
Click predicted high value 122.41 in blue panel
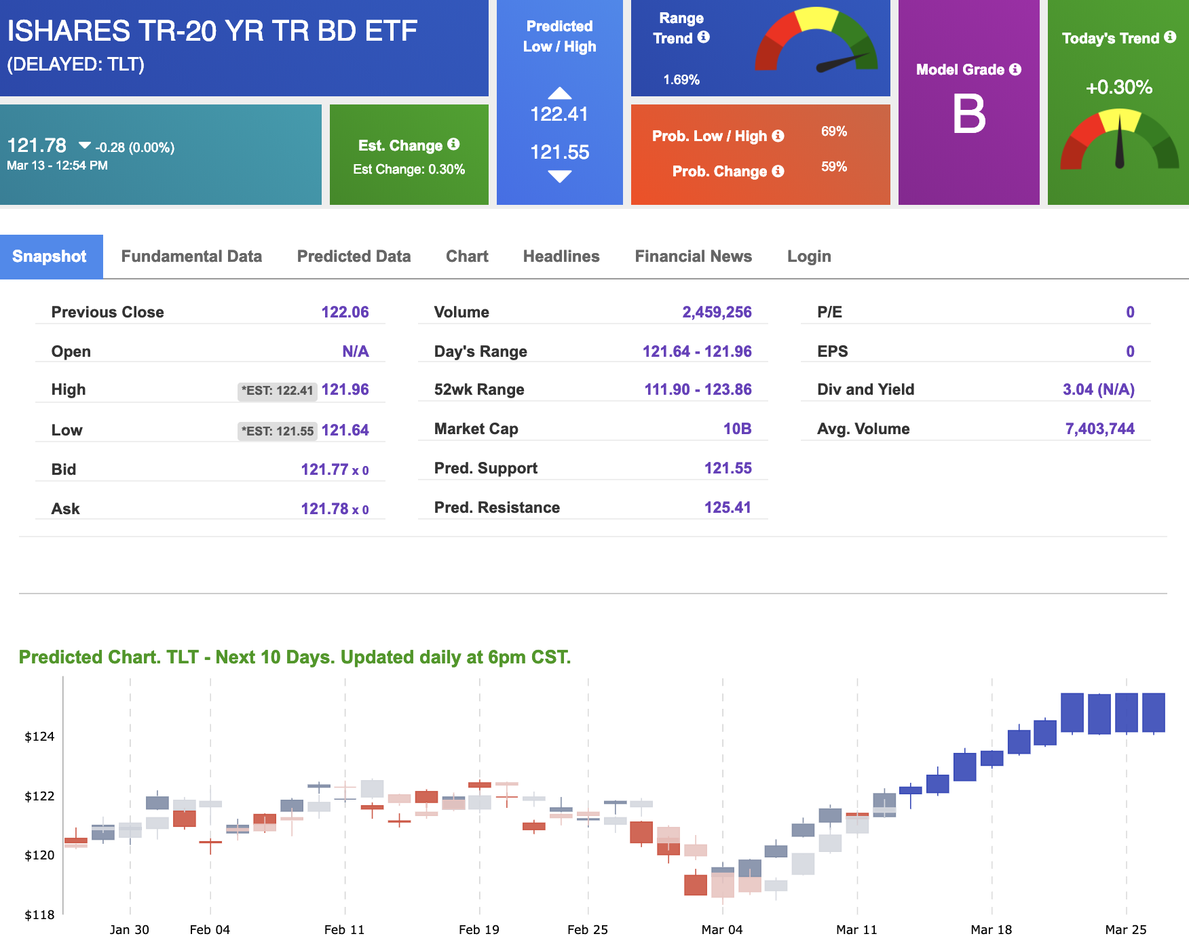(x=559, y=114)
